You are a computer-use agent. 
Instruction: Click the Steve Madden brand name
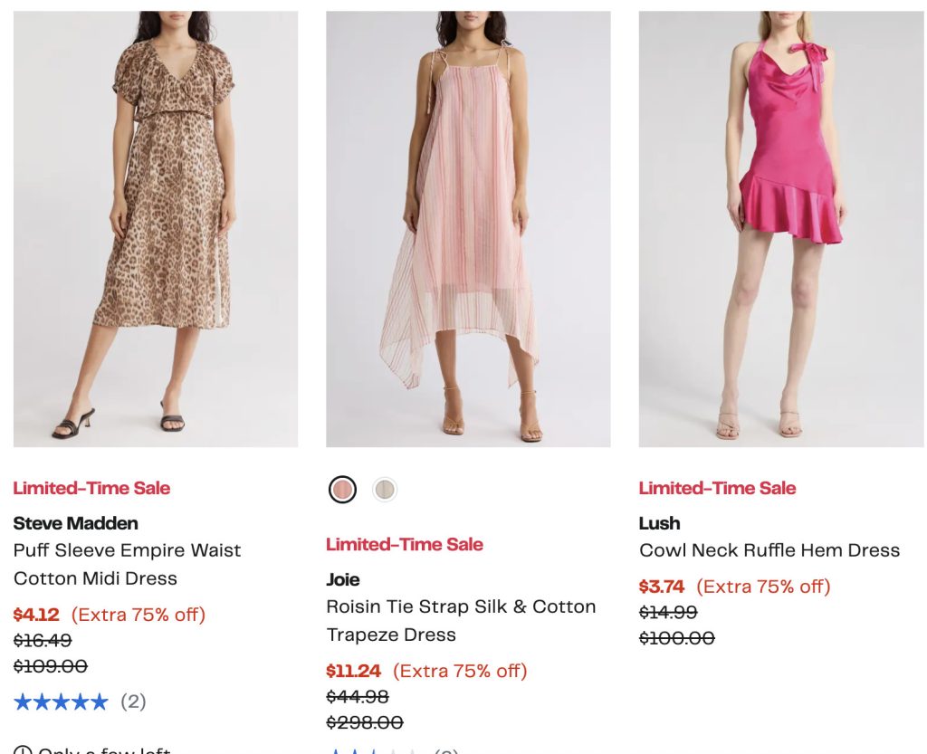point(76,523)
